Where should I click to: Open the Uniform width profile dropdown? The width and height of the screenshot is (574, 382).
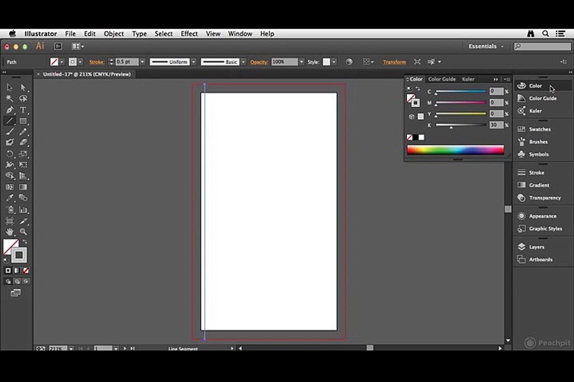[x=193, y=62]
